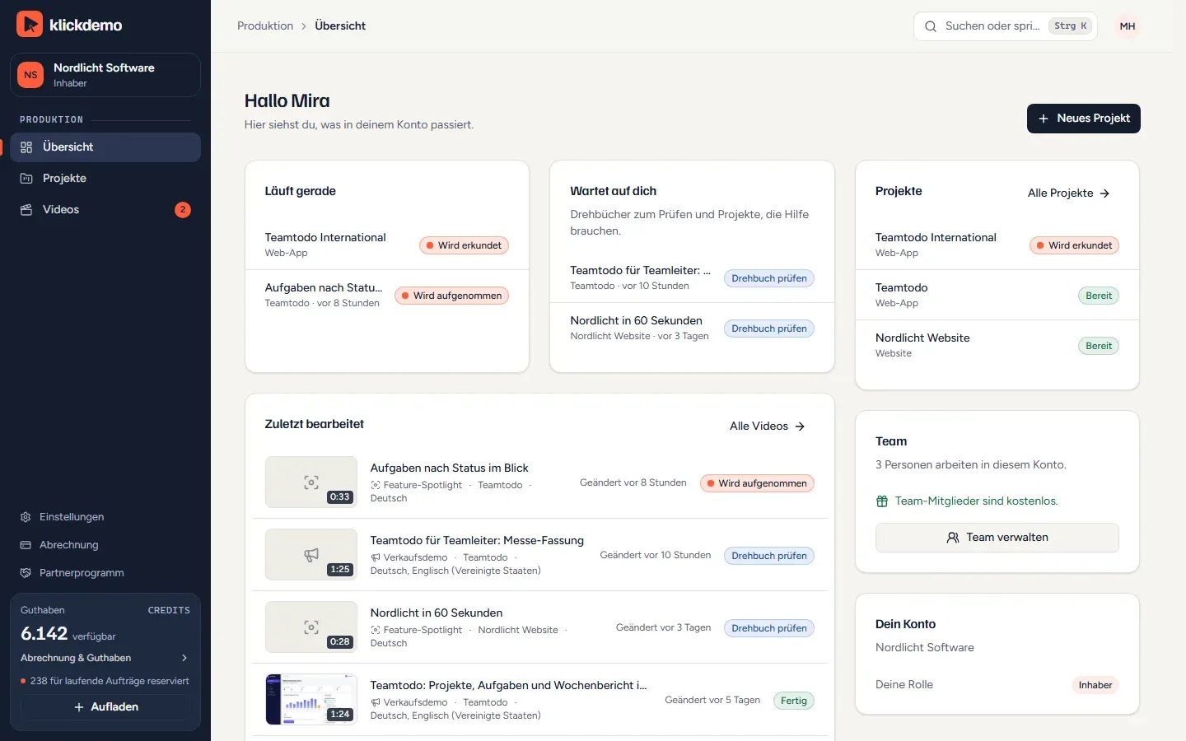
Task: Open the Nordlicht in 60 Sekunden thumbnail
Action: coord(311,627)
